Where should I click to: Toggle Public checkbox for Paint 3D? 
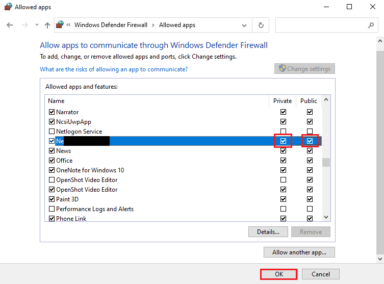click(x=310, y=199)
